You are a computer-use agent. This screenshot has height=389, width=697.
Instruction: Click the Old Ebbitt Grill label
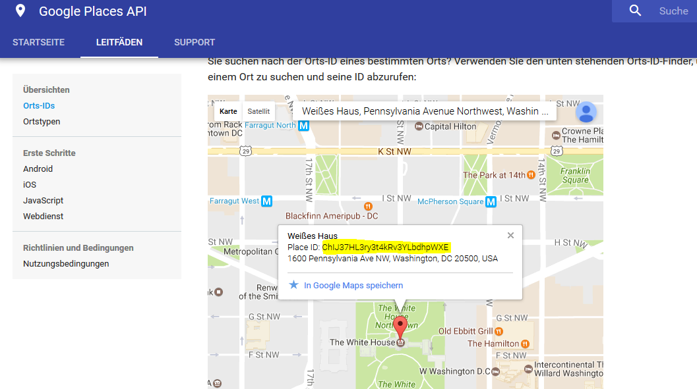pyautogui.click(x=466, y=331)
